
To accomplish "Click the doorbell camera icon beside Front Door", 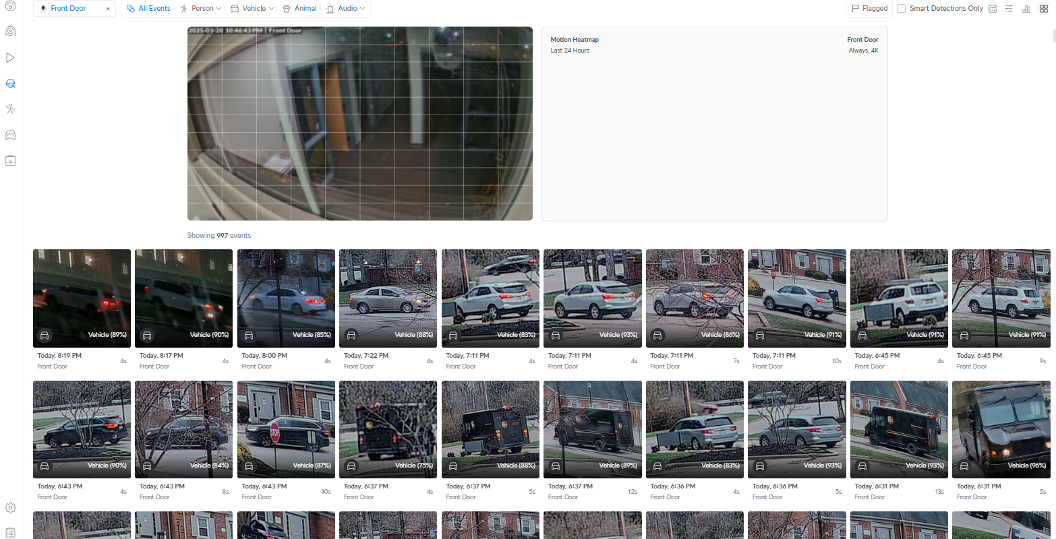I will tap(44, 9).
